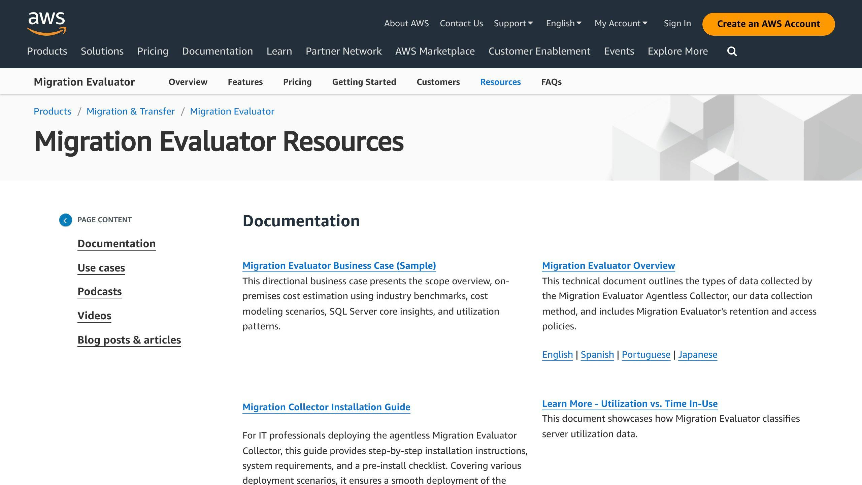The width and height of the screenshot is (862, 485).
Task: Open the Solutions menu
Action: click(x=102, y=51)
